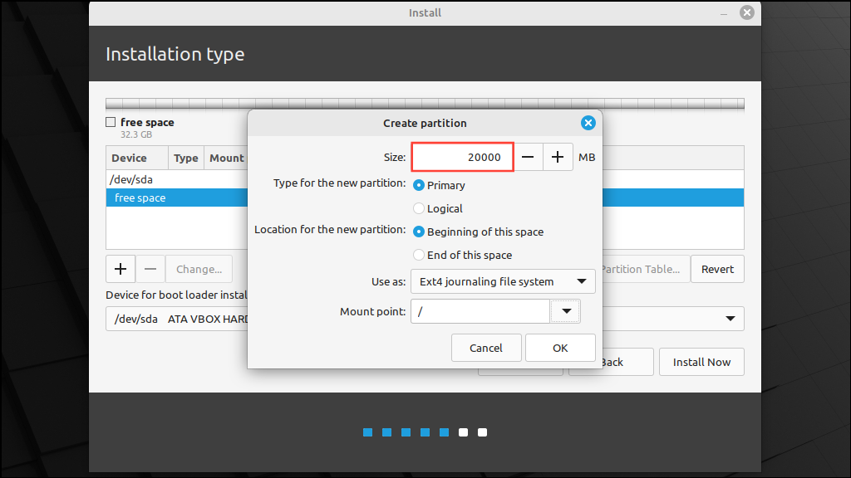
Task: Open the Ext4 journaling file system dropdown
Action: [x=503, y=281]
